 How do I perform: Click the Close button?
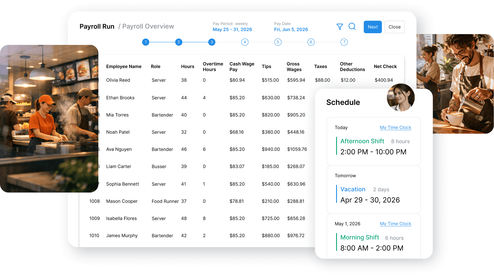[x=395, y=27]
